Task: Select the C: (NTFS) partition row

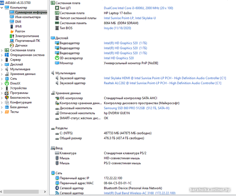Action: (103, 133)
